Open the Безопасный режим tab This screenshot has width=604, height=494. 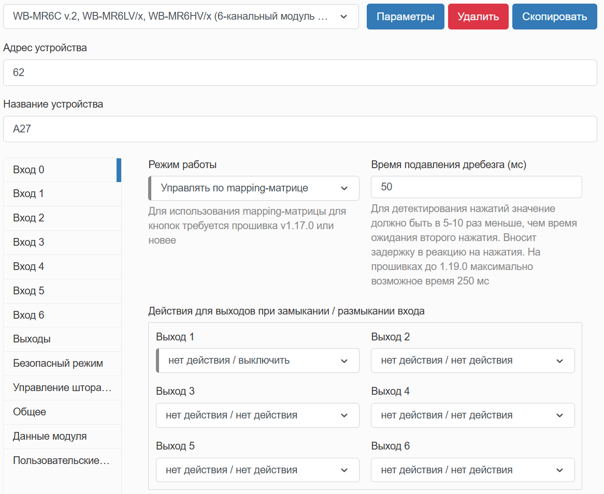click(x=62, y=364)
